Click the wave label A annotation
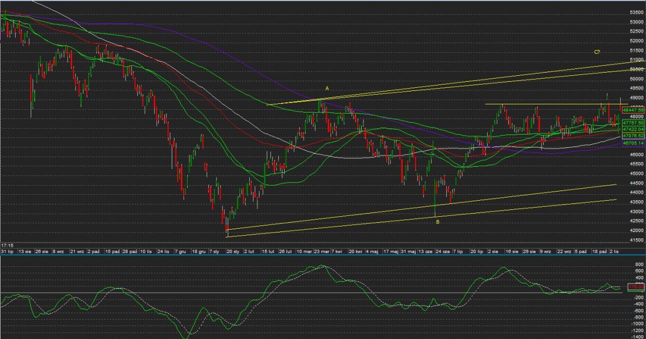Viewport: 646px width, 339px height. (x=326, y=88)
